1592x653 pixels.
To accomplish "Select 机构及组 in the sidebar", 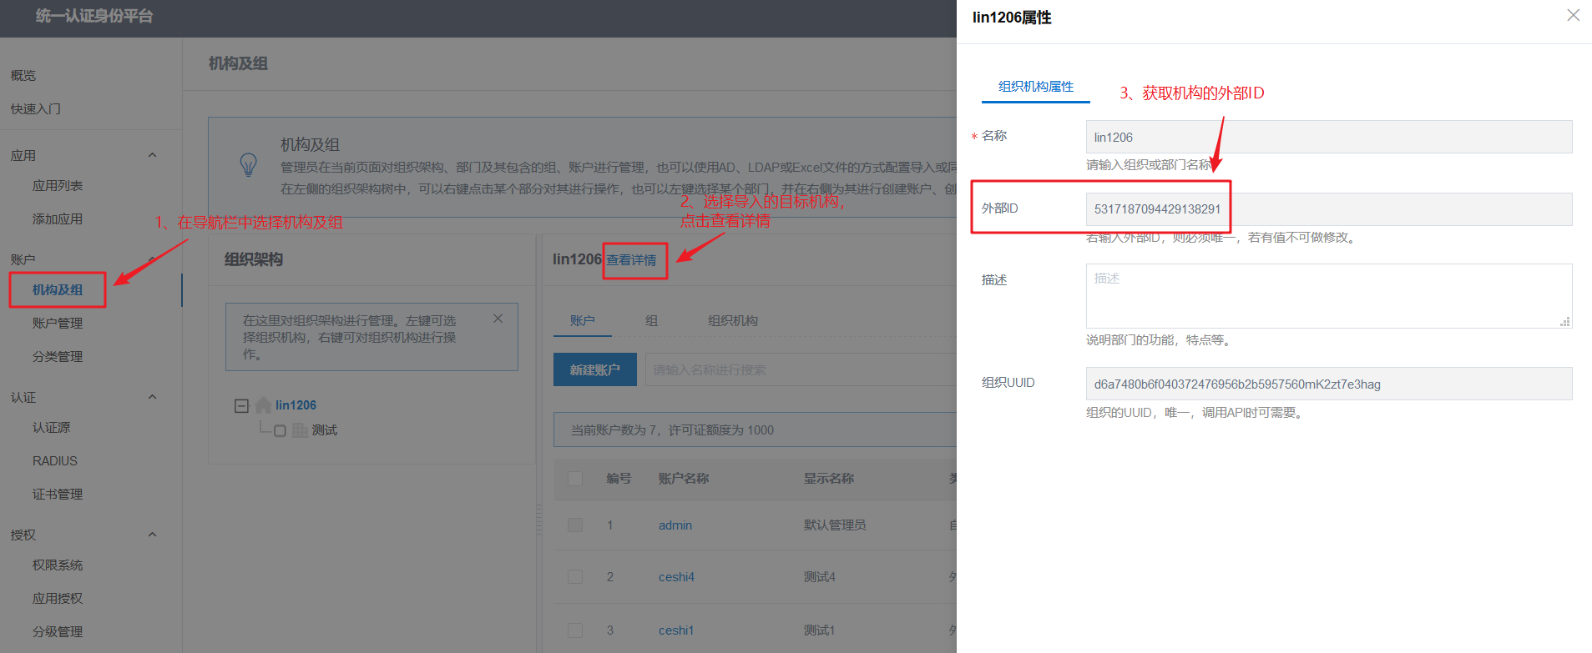I will coord(58,289).
